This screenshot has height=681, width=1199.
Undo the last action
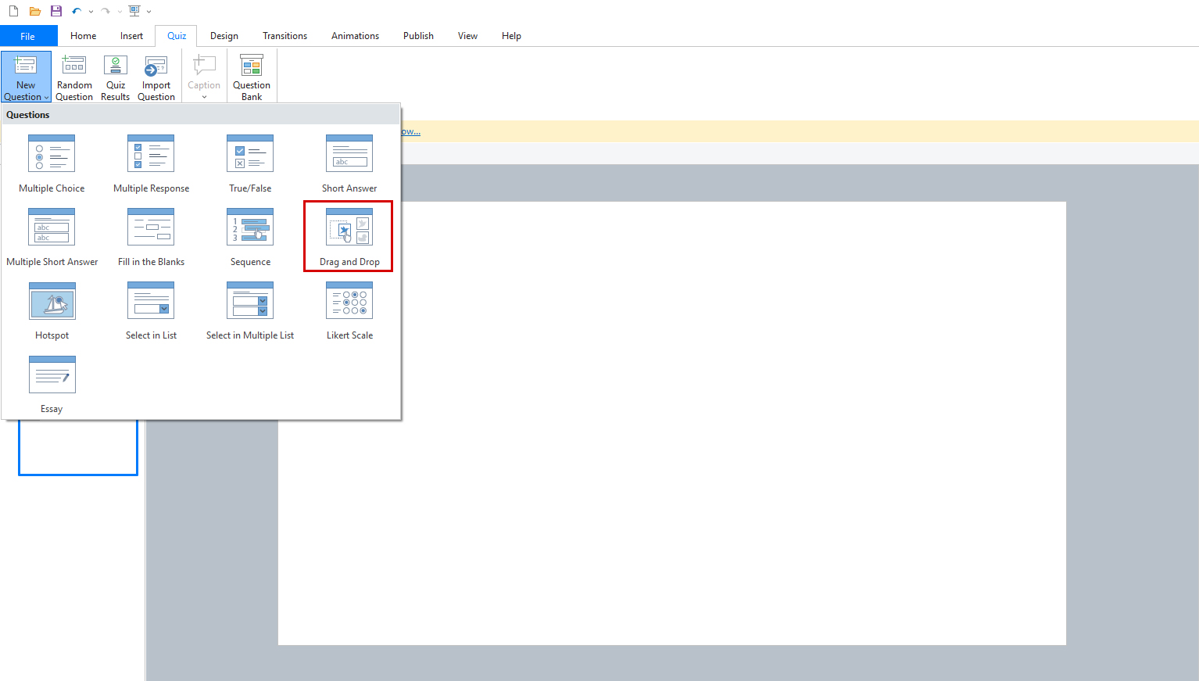click(77, 11)
